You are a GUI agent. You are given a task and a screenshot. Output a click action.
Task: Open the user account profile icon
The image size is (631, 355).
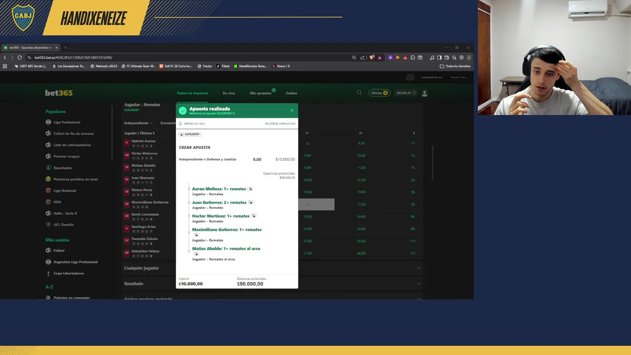[424, 93]
